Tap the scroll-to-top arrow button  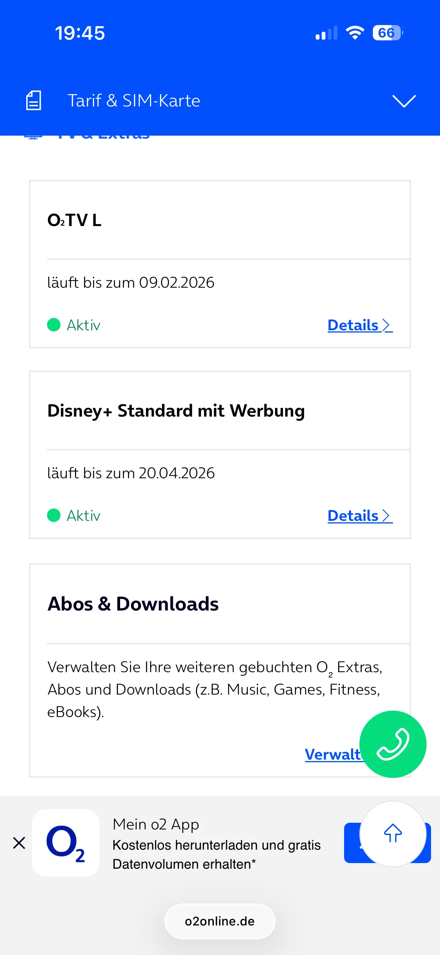click(393, 833)
